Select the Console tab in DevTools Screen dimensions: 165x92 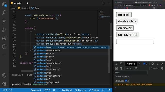[x=131, y=64]
